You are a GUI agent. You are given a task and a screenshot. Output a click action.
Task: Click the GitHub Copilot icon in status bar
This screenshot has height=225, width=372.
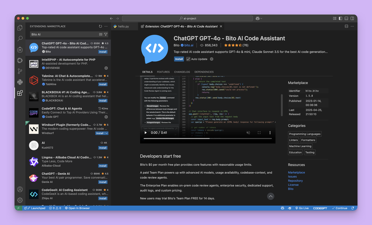[282, 208]
